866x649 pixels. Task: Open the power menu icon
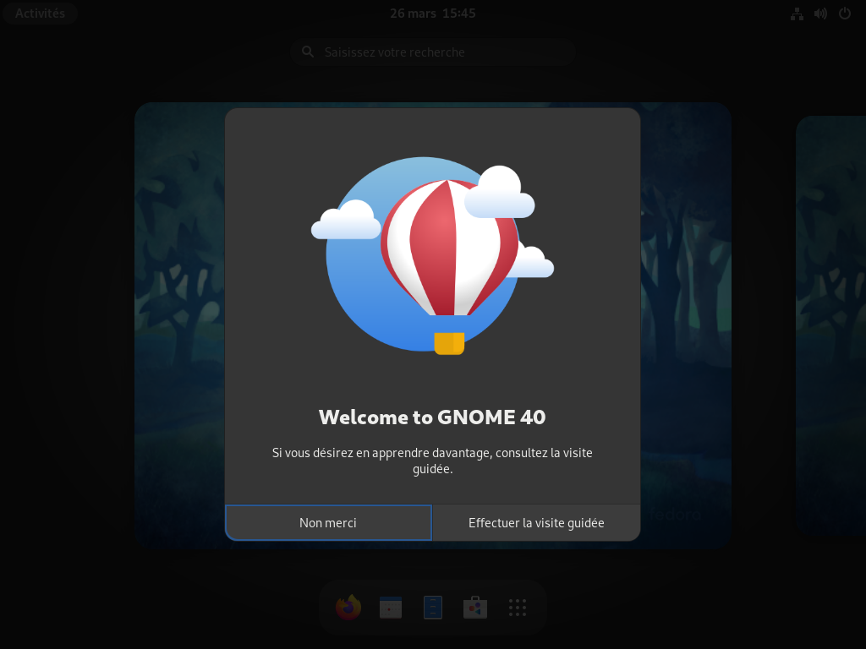(845, 14)
